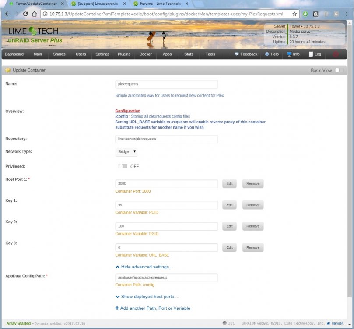Click the Configuration heading link

[x=128, y=111]
